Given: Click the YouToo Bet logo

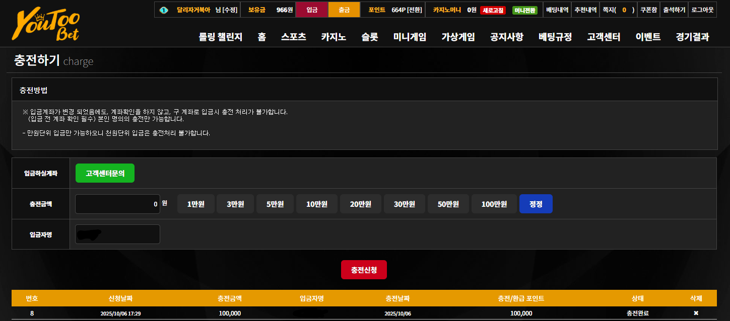Looking at the screenshot, I should click(x=46, y=24).
